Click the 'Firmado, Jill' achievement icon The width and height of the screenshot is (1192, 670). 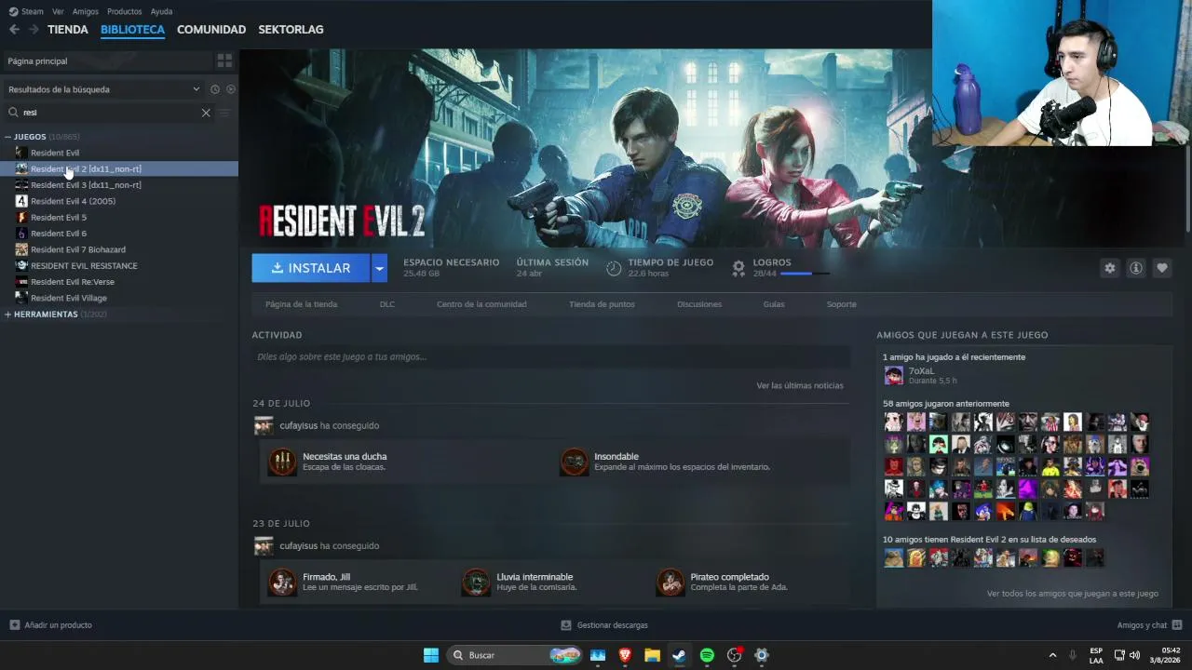(282, 582)
